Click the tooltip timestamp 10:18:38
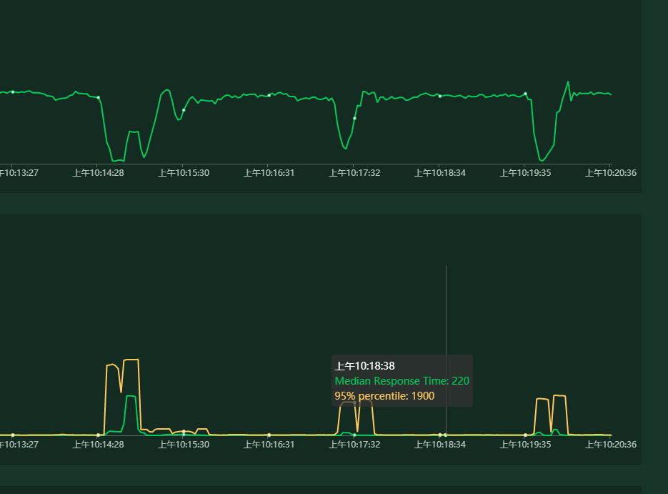This screenshot has width=668, height=494. pos(364,366)
